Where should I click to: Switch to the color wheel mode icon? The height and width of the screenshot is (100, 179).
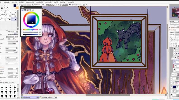pos(23,10)
